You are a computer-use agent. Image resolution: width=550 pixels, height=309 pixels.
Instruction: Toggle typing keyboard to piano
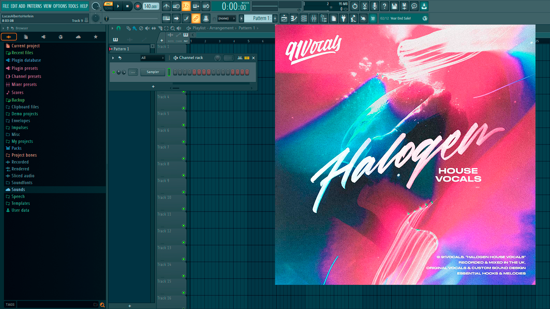click(x=166, y=18)
